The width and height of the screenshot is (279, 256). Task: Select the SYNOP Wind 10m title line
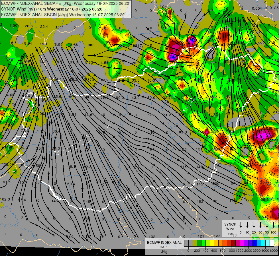pyautogui.click(x=52, y=9)
